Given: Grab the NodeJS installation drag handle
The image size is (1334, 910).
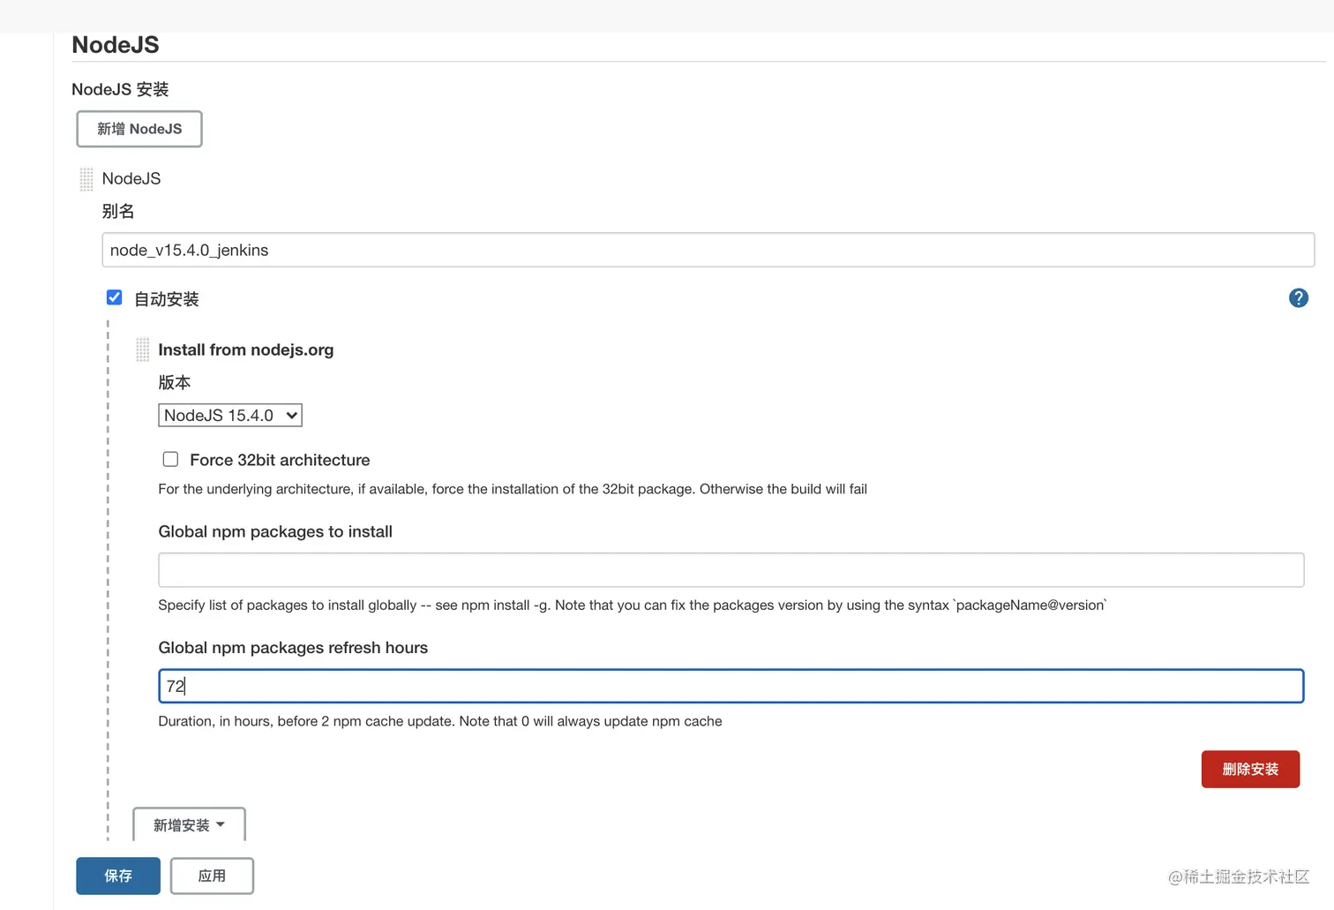Looking at the screenshot, I should [86, 179].
